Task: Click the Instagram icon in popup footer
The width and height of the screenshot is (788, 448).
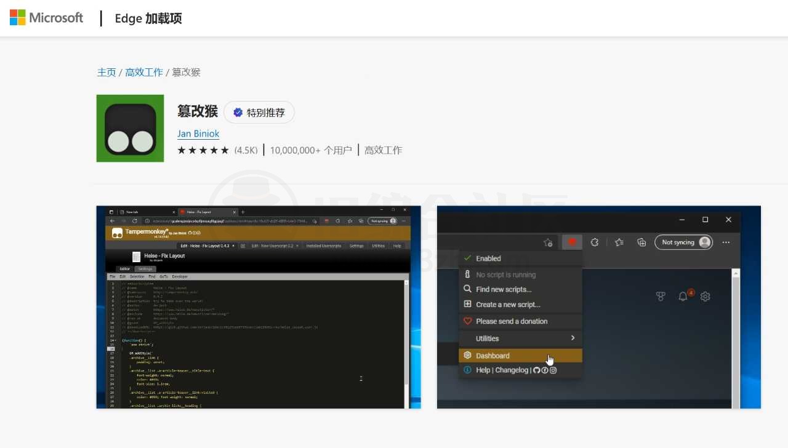Action: tap(553, 370)
